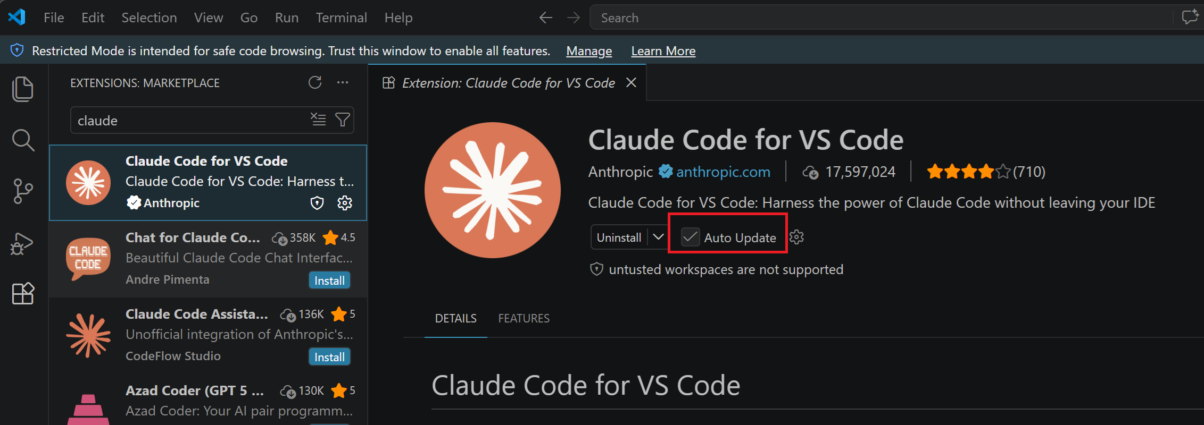Refresh the Extensions Marketplace list
The height and width of the screenshot is (425, 1204).
point(315,82)
